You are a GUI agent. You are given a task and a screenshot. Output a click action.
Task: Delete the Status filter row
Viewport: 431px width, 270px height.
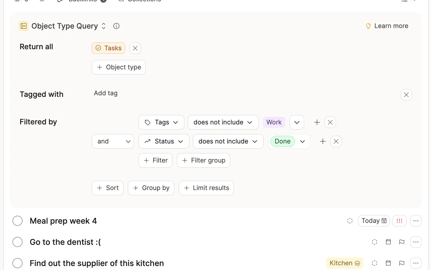click(336, 141)
